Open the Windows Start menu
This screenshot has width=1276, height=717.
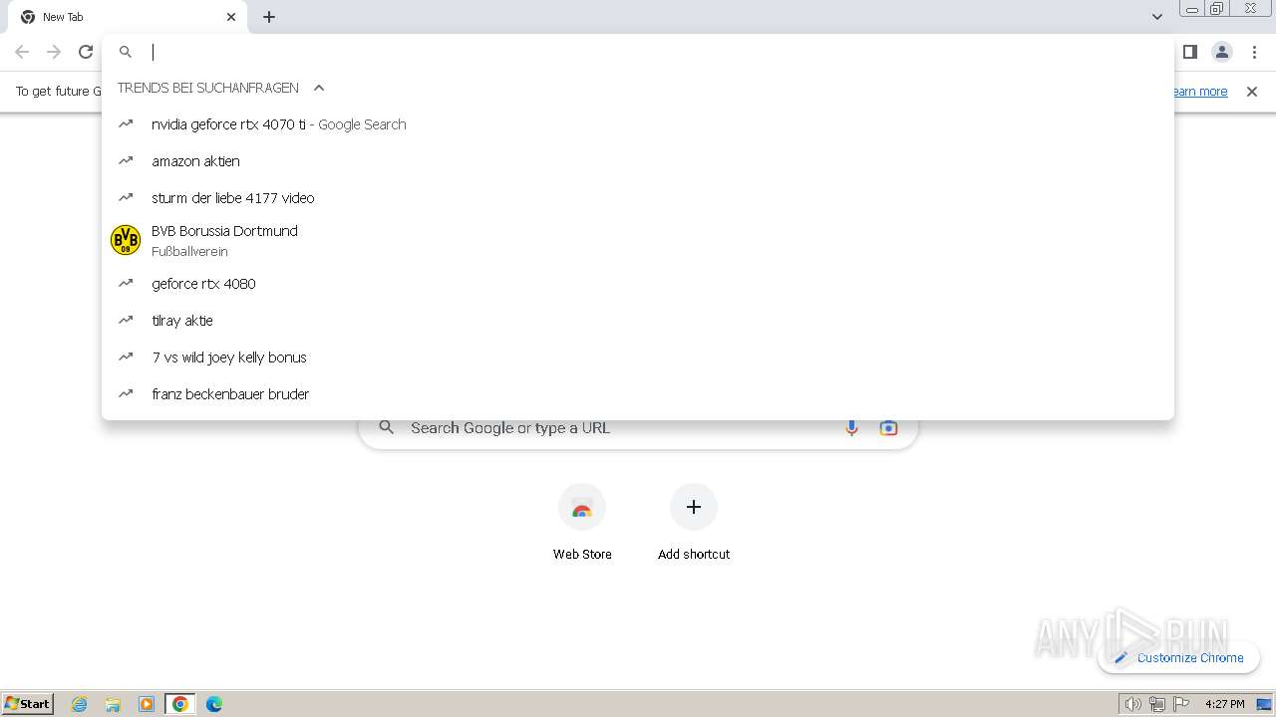[x=28, y=703]
